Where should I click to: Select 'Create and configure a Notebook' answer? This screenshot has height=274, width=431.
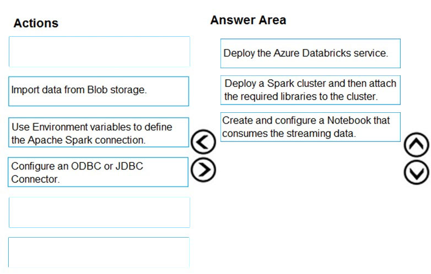[x=310, y=127]
